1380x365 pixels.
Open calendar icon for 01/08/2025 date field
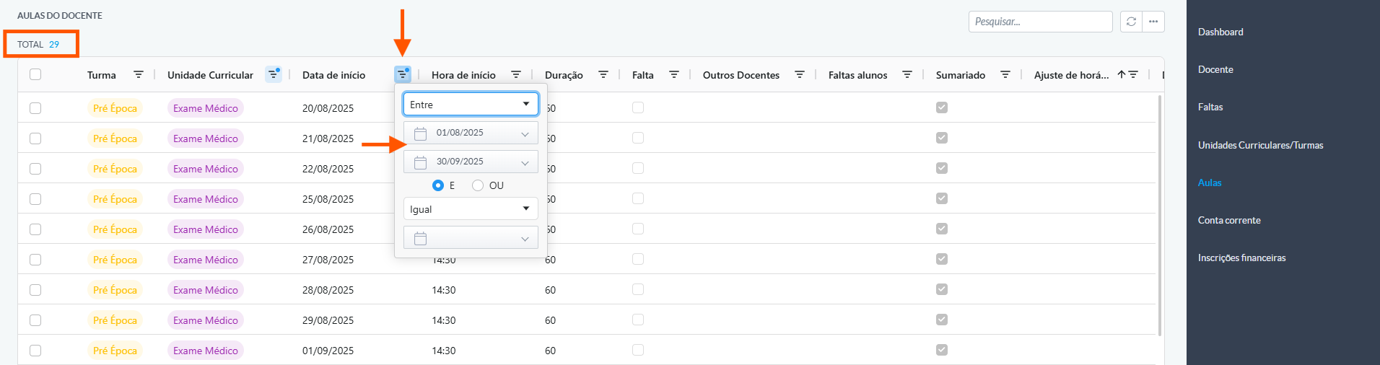pyautogui.click(x=421, y=133)
